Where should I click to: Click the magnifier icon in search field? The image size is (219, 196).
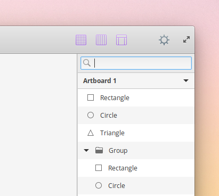(x=87, y=63)
